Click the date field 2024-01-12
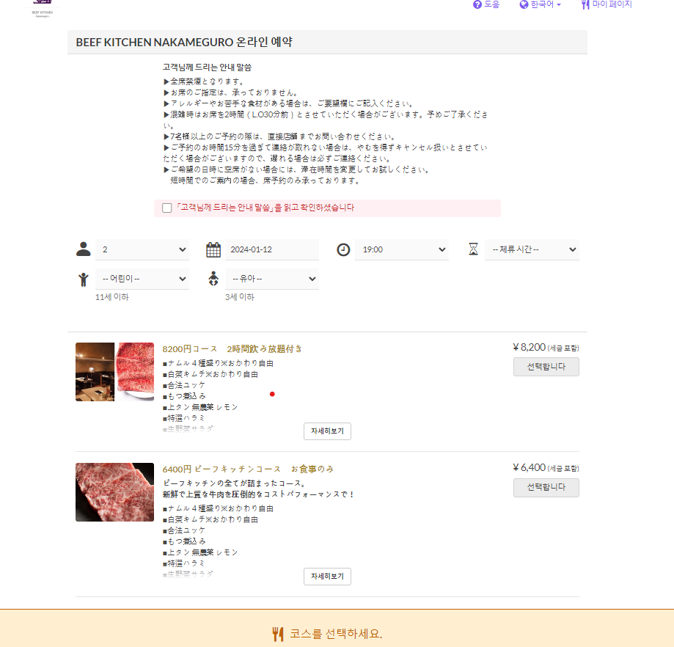The image size is (674, 647). tap(272, 249)
